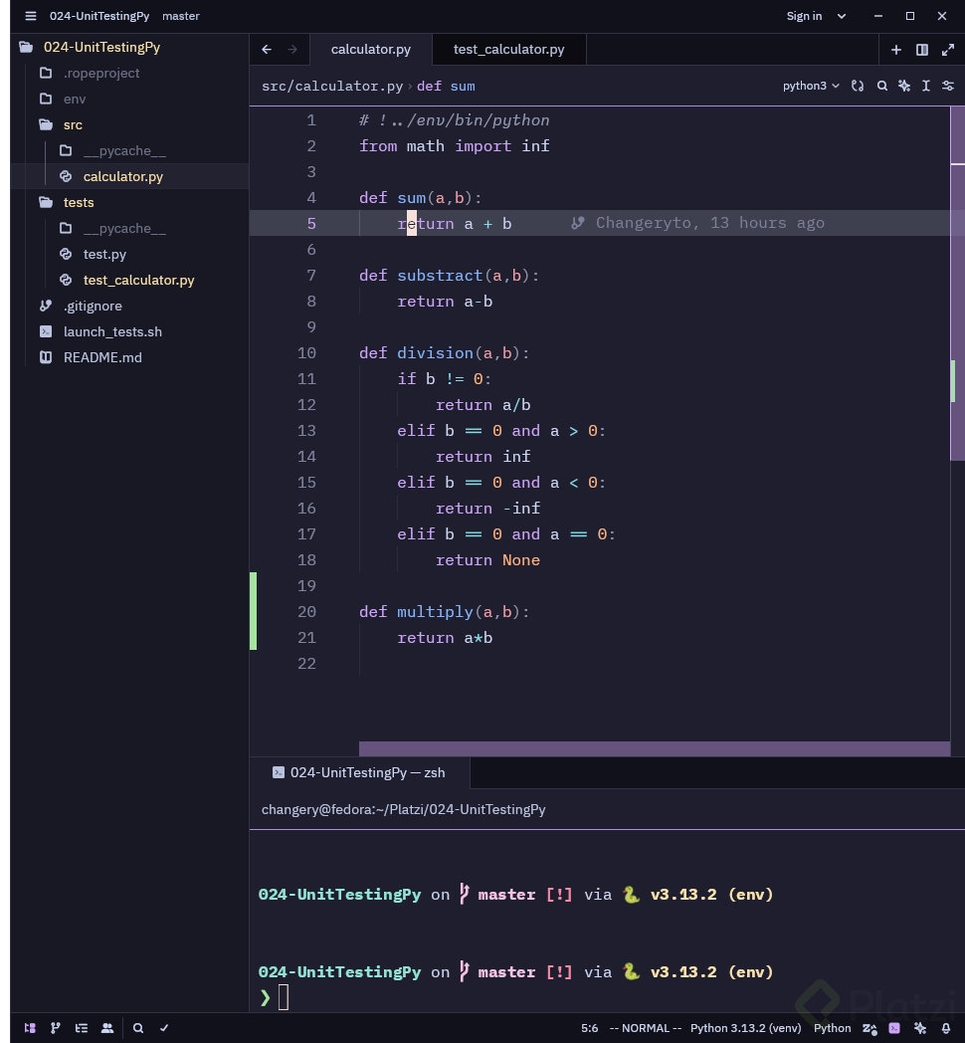Open the assistant panel sparkle icon in the status bar
This screenshot has height=1043, width=965.
click(920, 1028)
